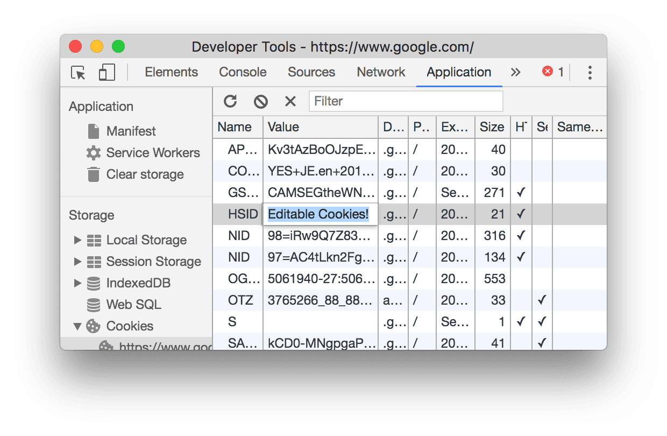Switch to the Network tab
This screenshot has height=436, width=667.
point(380,72)
